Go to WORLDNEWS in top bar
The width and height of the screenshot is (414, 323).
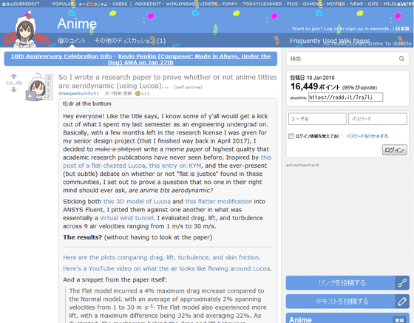181,4
